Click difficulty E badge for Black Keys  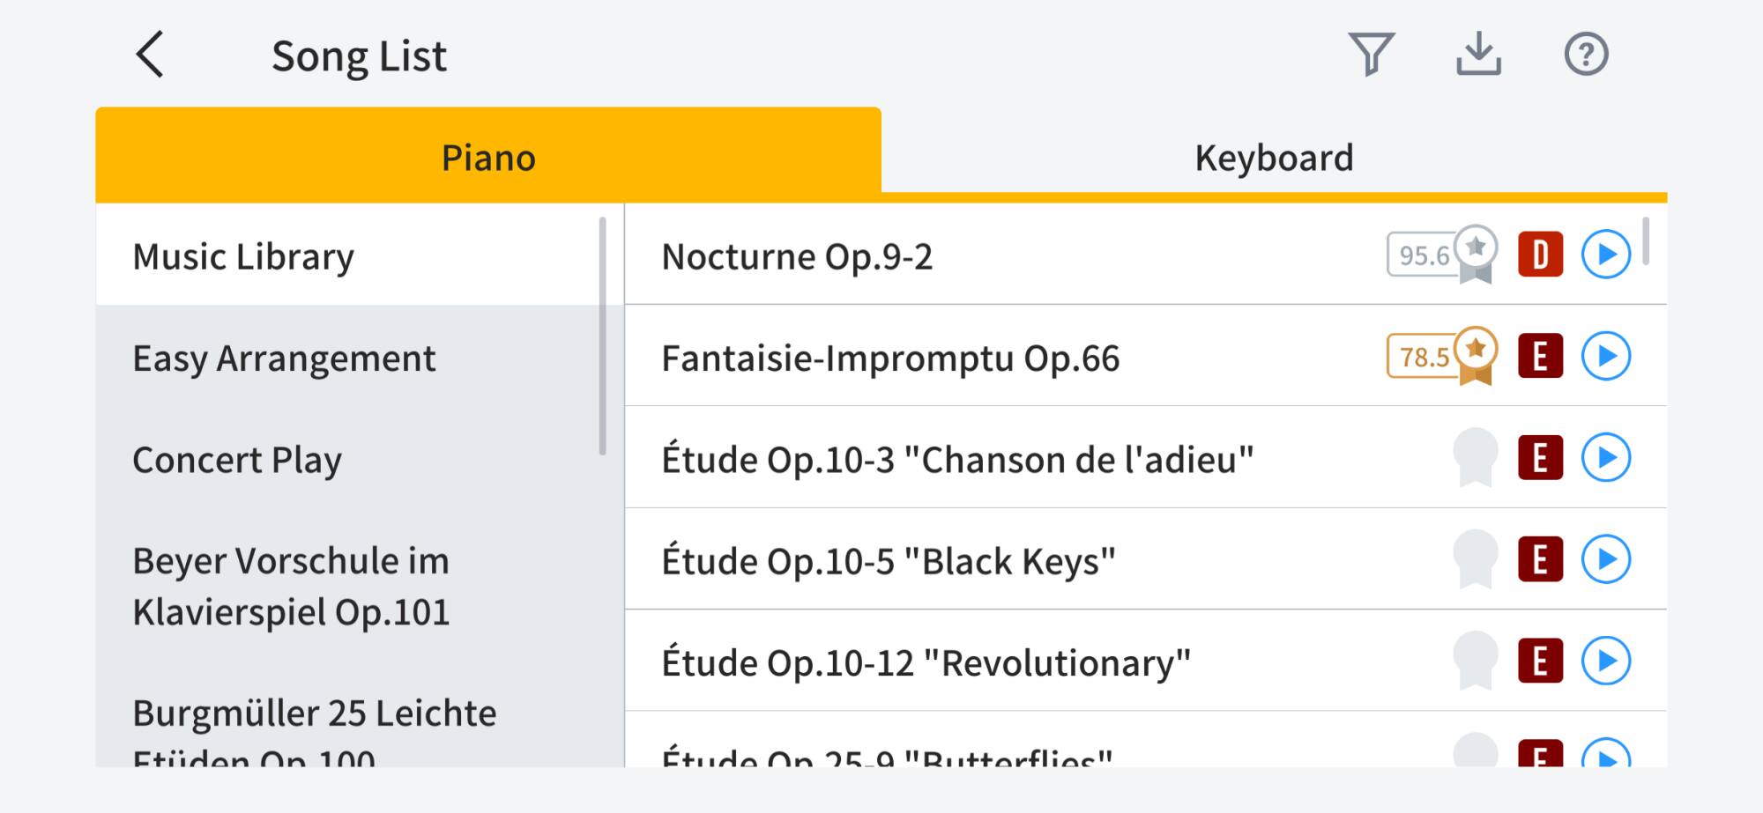click(x=1540, y=559)
